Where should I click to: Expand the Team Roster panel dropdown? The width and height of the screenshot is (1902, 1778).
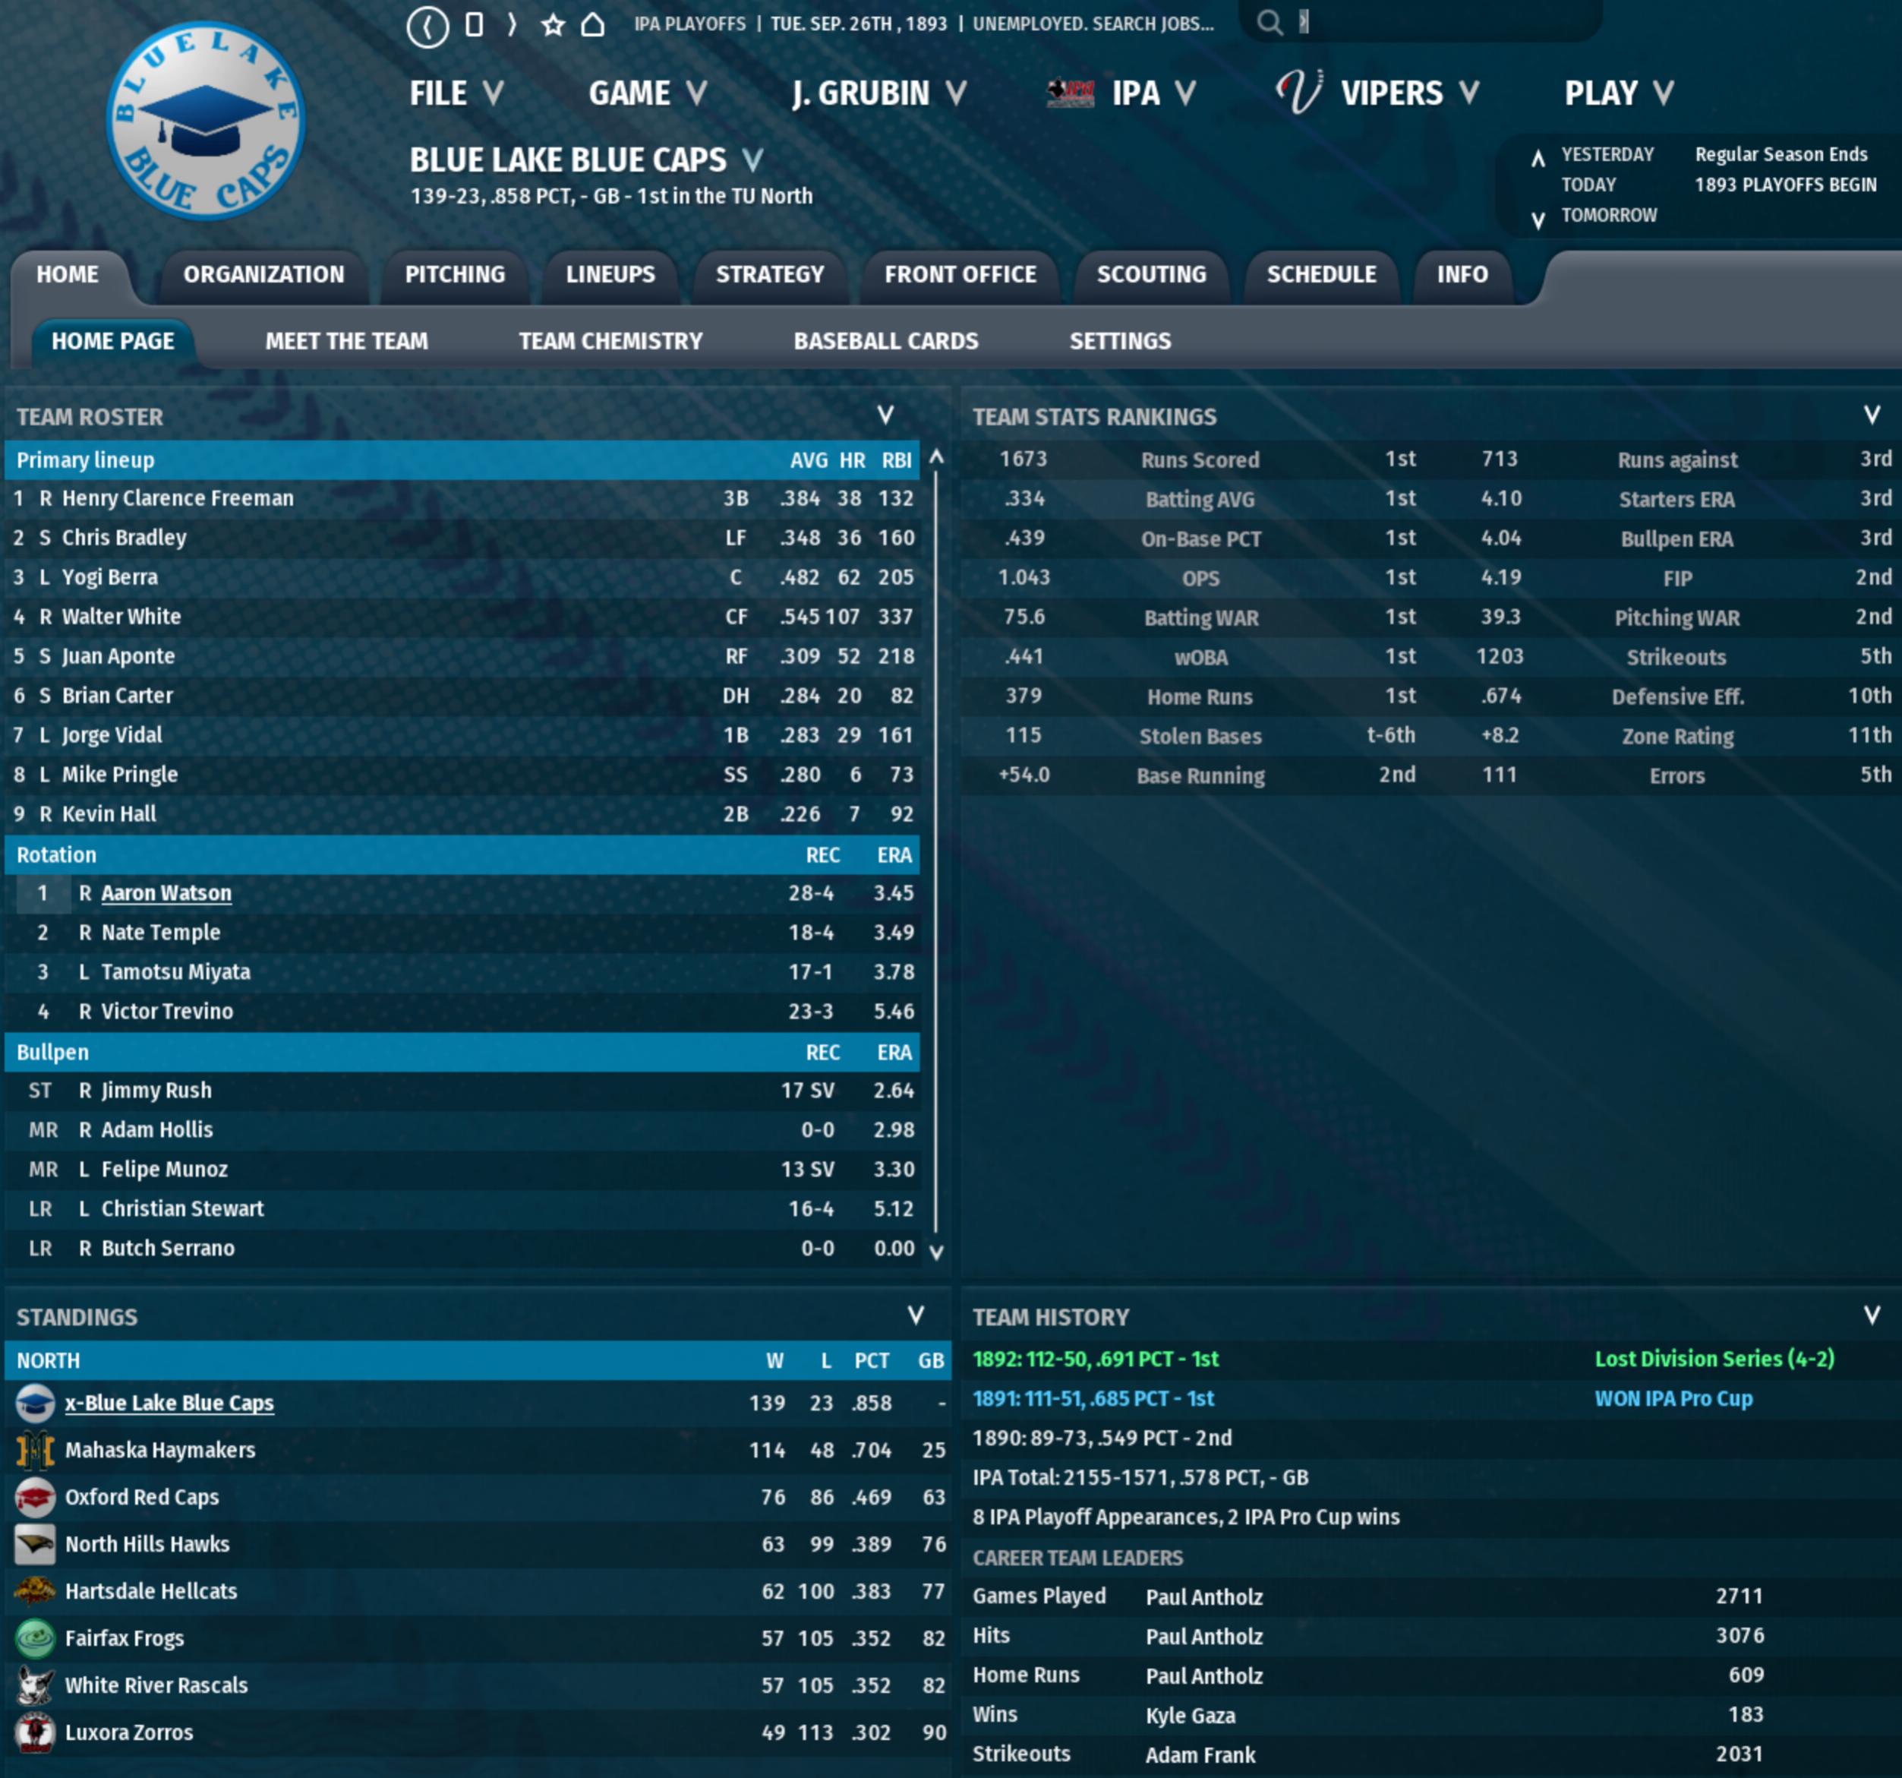point(885,415)
